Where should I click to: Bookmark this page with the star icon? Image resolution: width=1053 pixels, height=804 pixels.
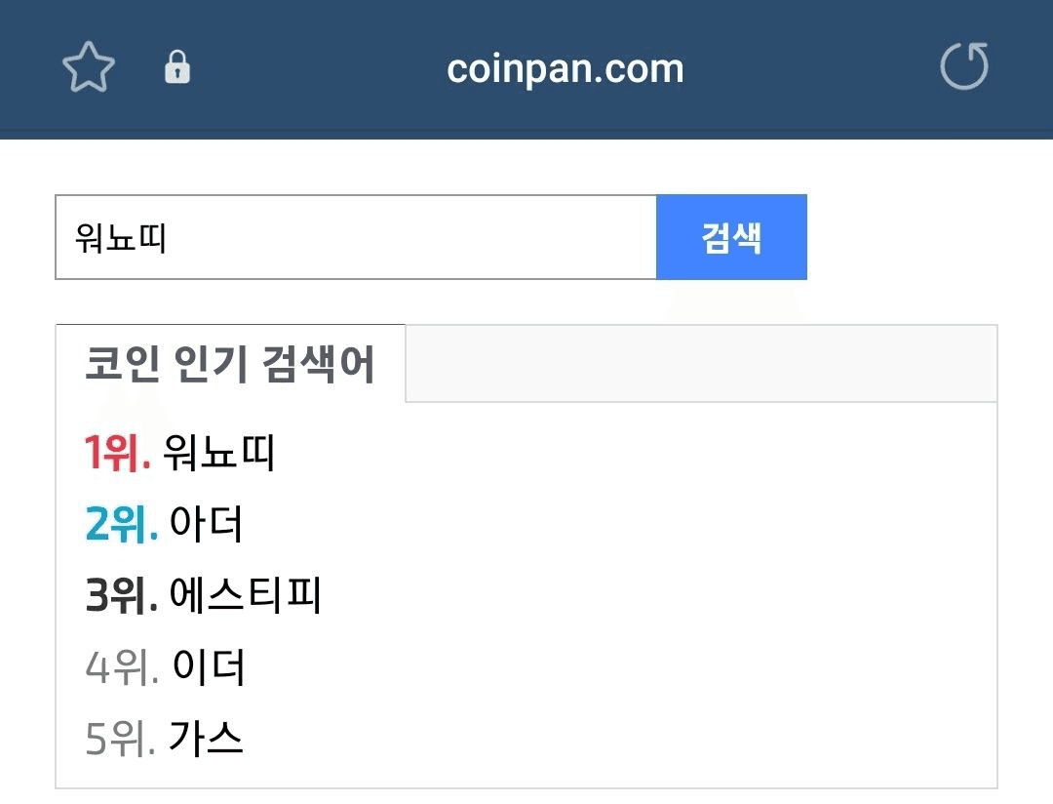click(89, 67)
